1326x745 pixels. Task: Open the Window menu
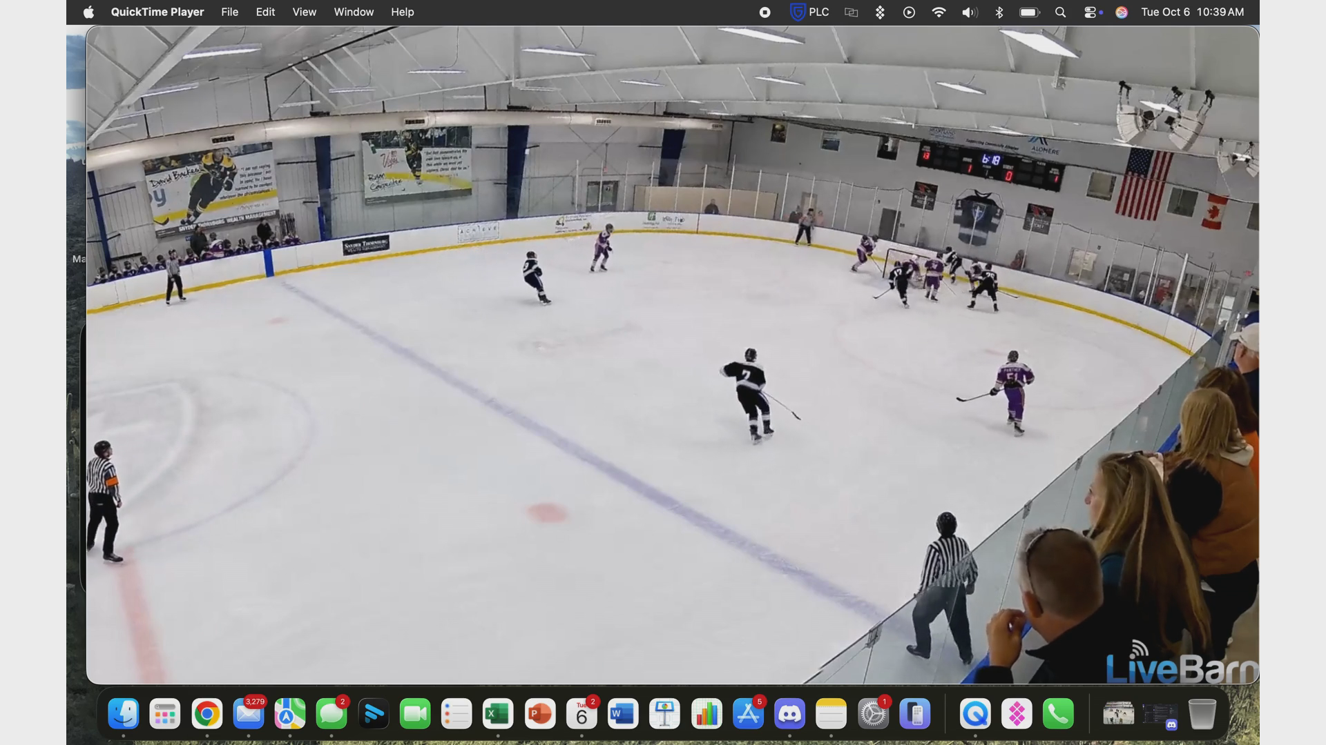pyautogui.click(x=354, y=12)
